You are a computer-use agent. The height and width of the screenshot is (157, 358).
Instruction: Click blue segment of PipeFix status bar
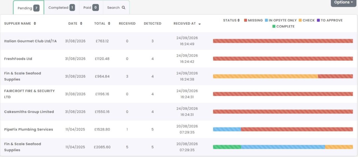coord(227,129)
